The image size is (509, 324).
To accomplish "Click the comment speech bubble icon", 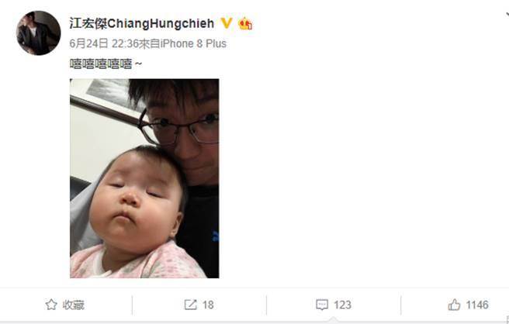I will [322, 305].
